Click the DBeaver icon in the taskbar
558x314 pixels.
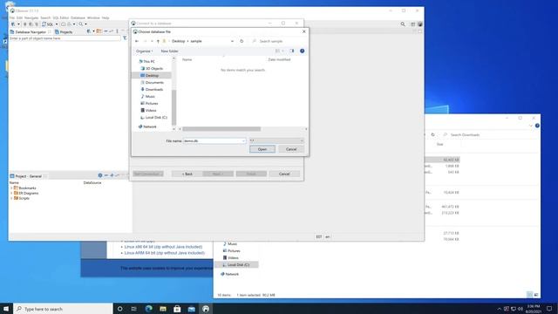(x=206, y=309)
